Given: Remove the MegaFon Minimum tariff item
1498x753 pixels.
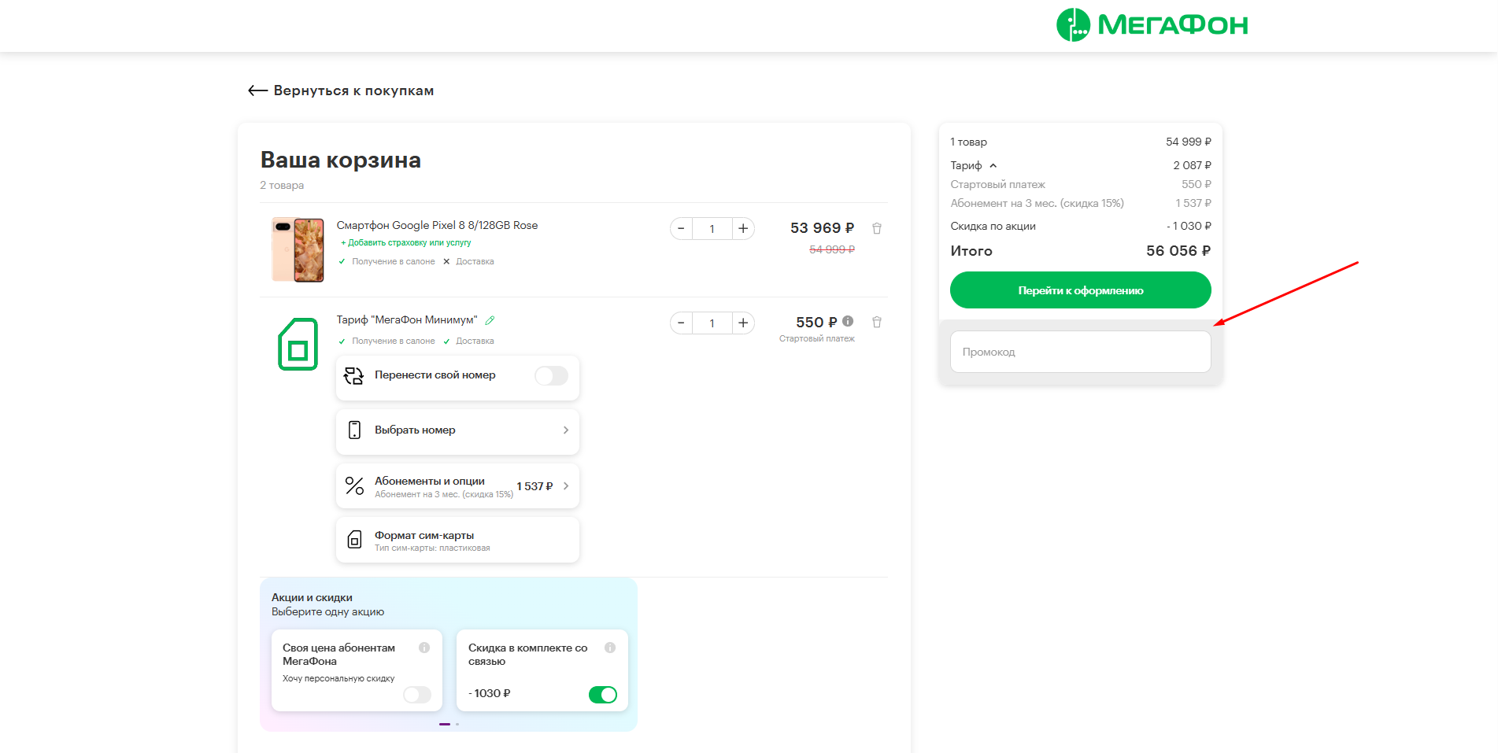Looking at the screenshot, I should click(x=876, y=322).
